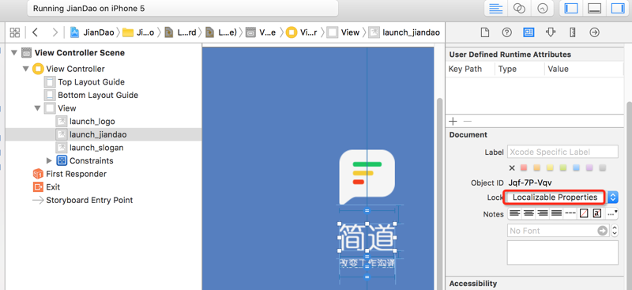Click the dashed natural alignment icon in Notes

pos(570,213)
